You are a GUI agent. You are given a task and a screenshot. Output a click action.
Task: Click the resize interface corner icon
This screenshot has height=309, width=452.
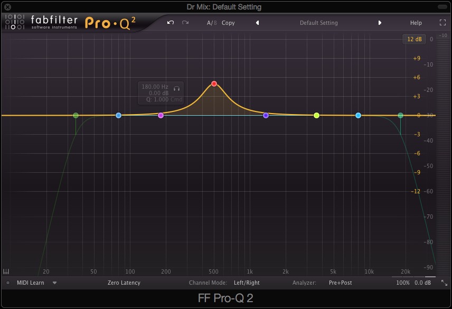[444, 283]
